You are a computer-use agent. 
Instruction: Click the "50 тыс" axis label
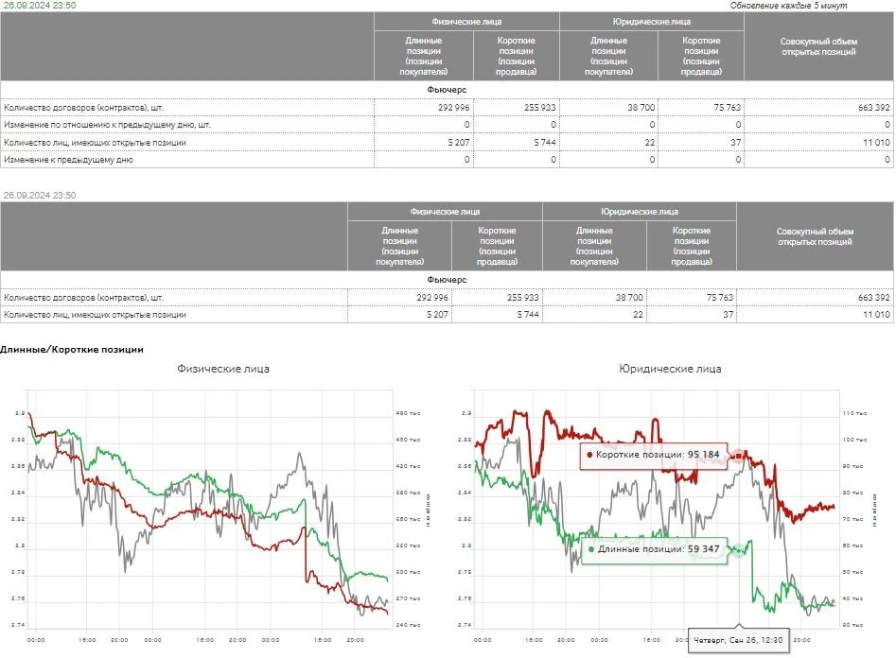coord(853,572)
